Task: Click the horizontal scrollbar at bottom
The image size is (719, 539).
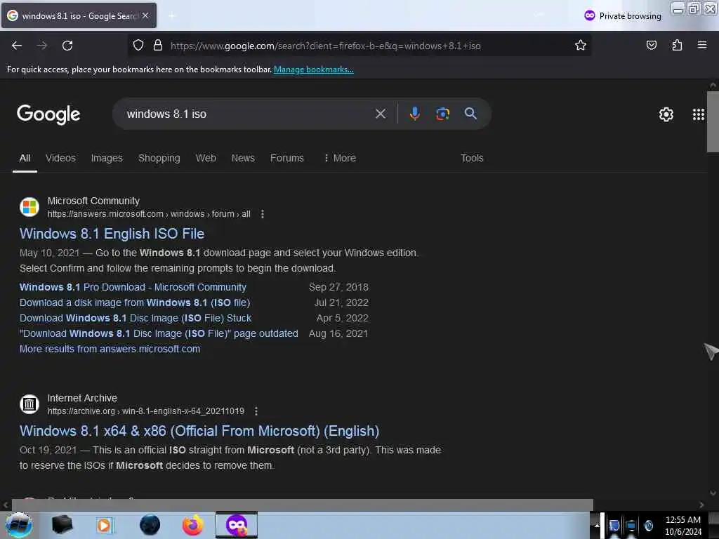Action: (302, 505)
